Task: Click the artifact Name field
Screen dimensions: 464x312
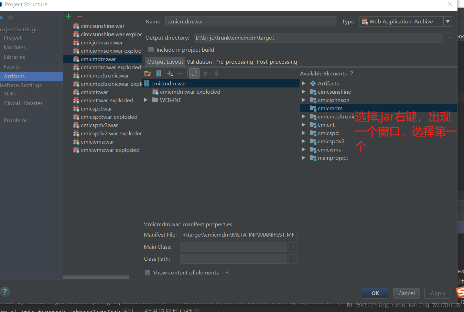Action: tap(251, 21)
